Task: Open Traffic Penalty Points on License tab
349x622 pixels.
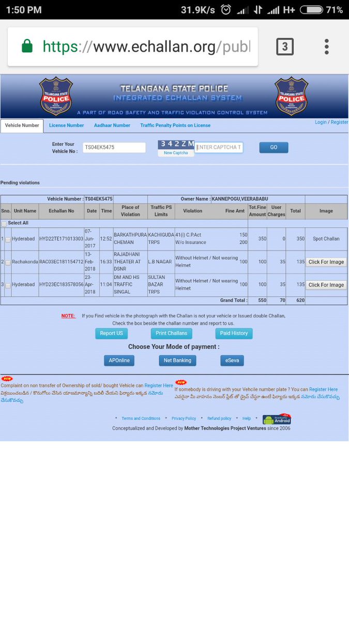Action: [175, 125]
